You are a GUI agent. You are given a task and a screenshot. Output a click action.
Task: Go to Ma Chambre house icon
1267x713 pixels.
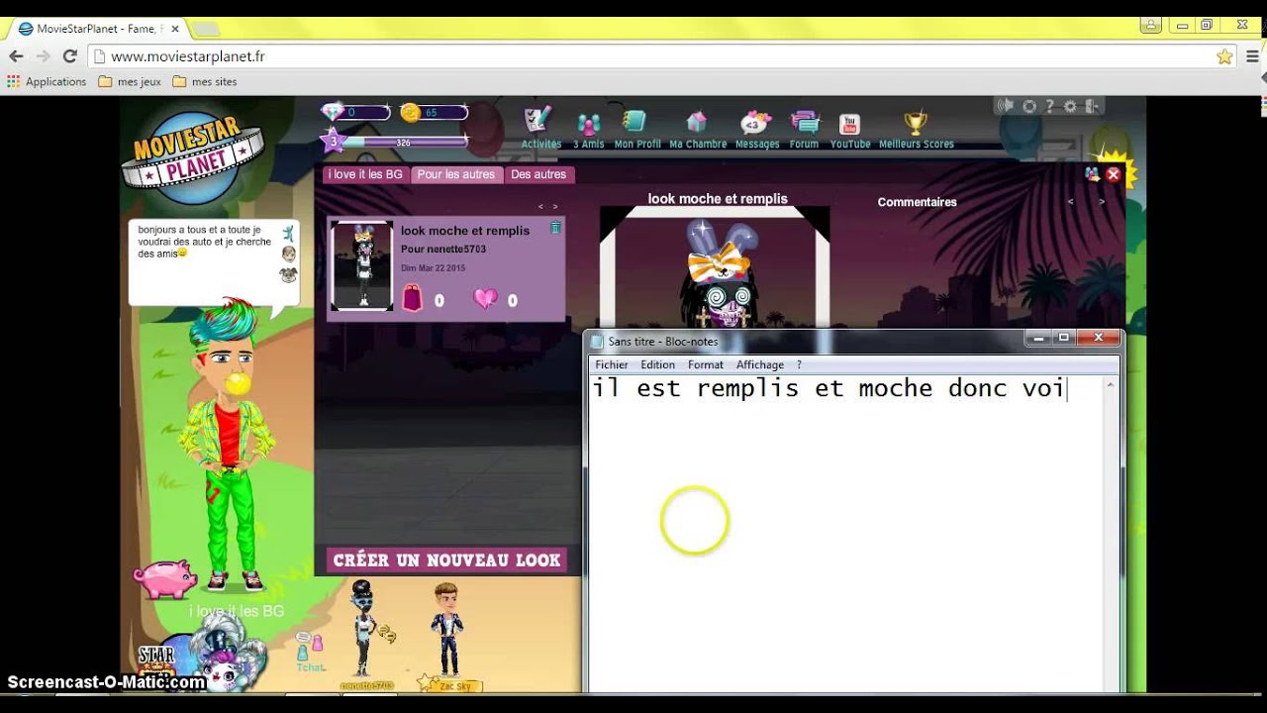(x=697, y=122)
